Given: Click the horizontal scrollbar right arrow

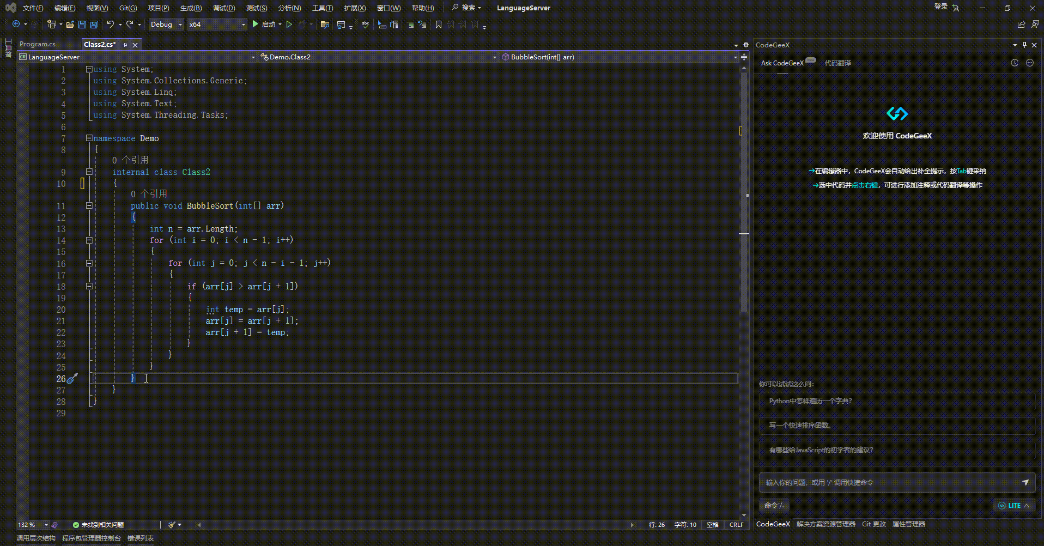Looking at the screenshot, I should (x=632, y=525).
